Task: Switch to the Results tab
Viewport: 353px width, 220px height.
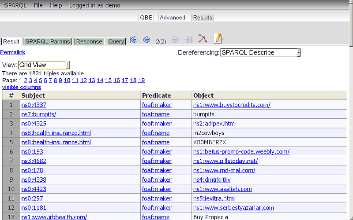Action: (203, 18)
